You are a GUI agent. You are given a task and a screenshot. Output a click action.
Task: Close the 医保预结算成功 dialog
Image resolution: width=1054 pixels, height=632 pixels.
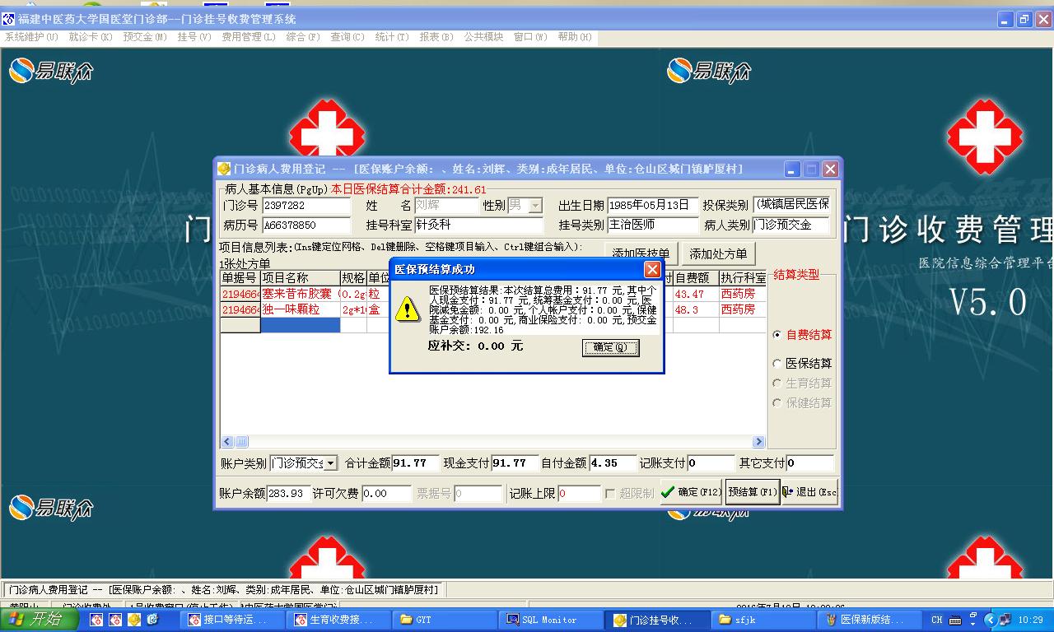tap(652, 269)
